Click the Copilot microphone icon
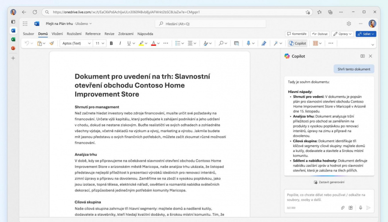 tap(361, 208)
